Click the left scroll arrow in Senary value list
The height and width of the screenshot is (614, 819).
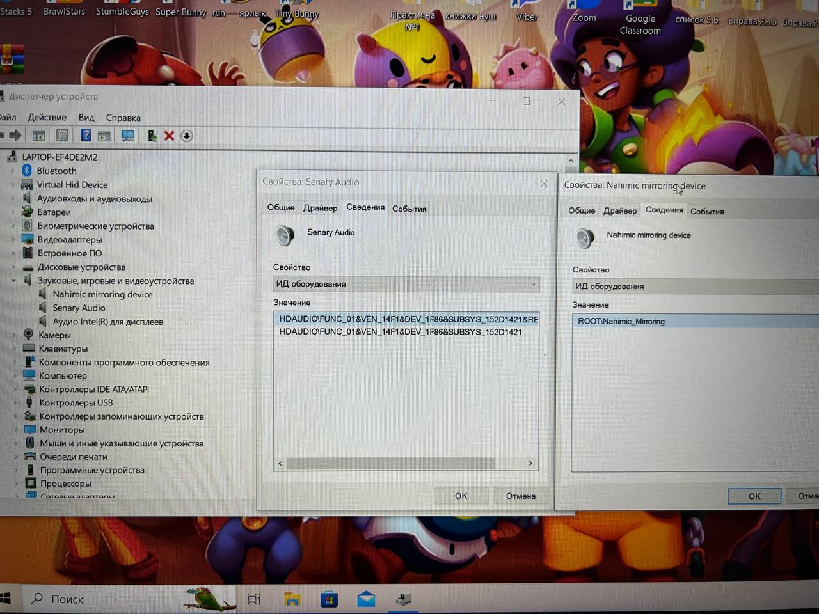pos(280,463)
